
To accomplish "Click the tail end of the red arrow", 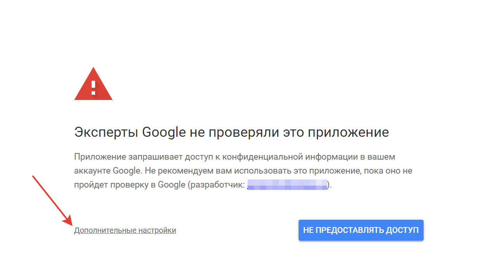I will [x=34, y=177].
